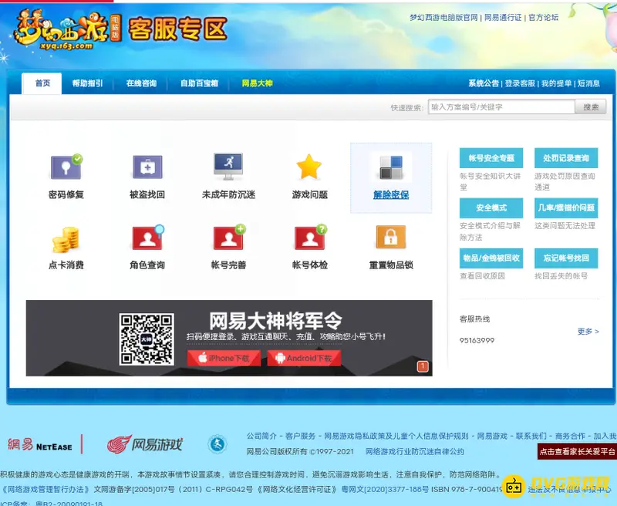Click the 网易 NetEase footer logo
The width and height of the screenshot is (617, 506).
coord(40,445)
